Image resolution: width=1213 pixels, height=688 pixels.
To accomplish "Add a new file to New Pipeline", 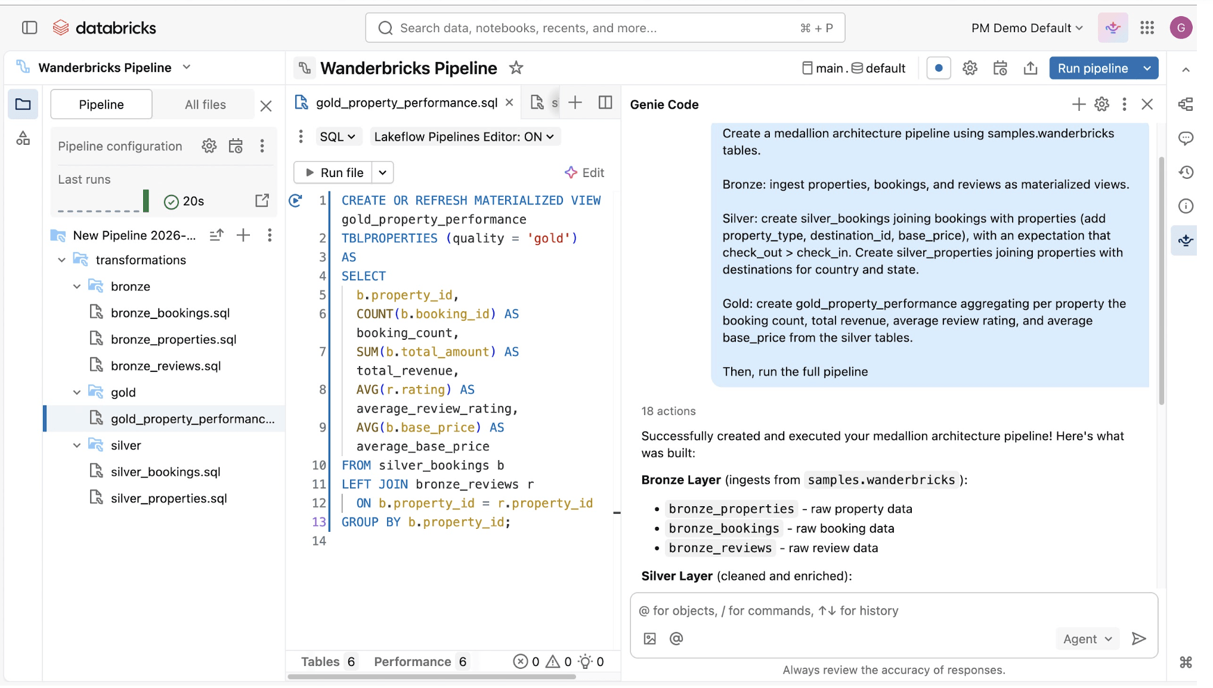I will click(243, 235).
